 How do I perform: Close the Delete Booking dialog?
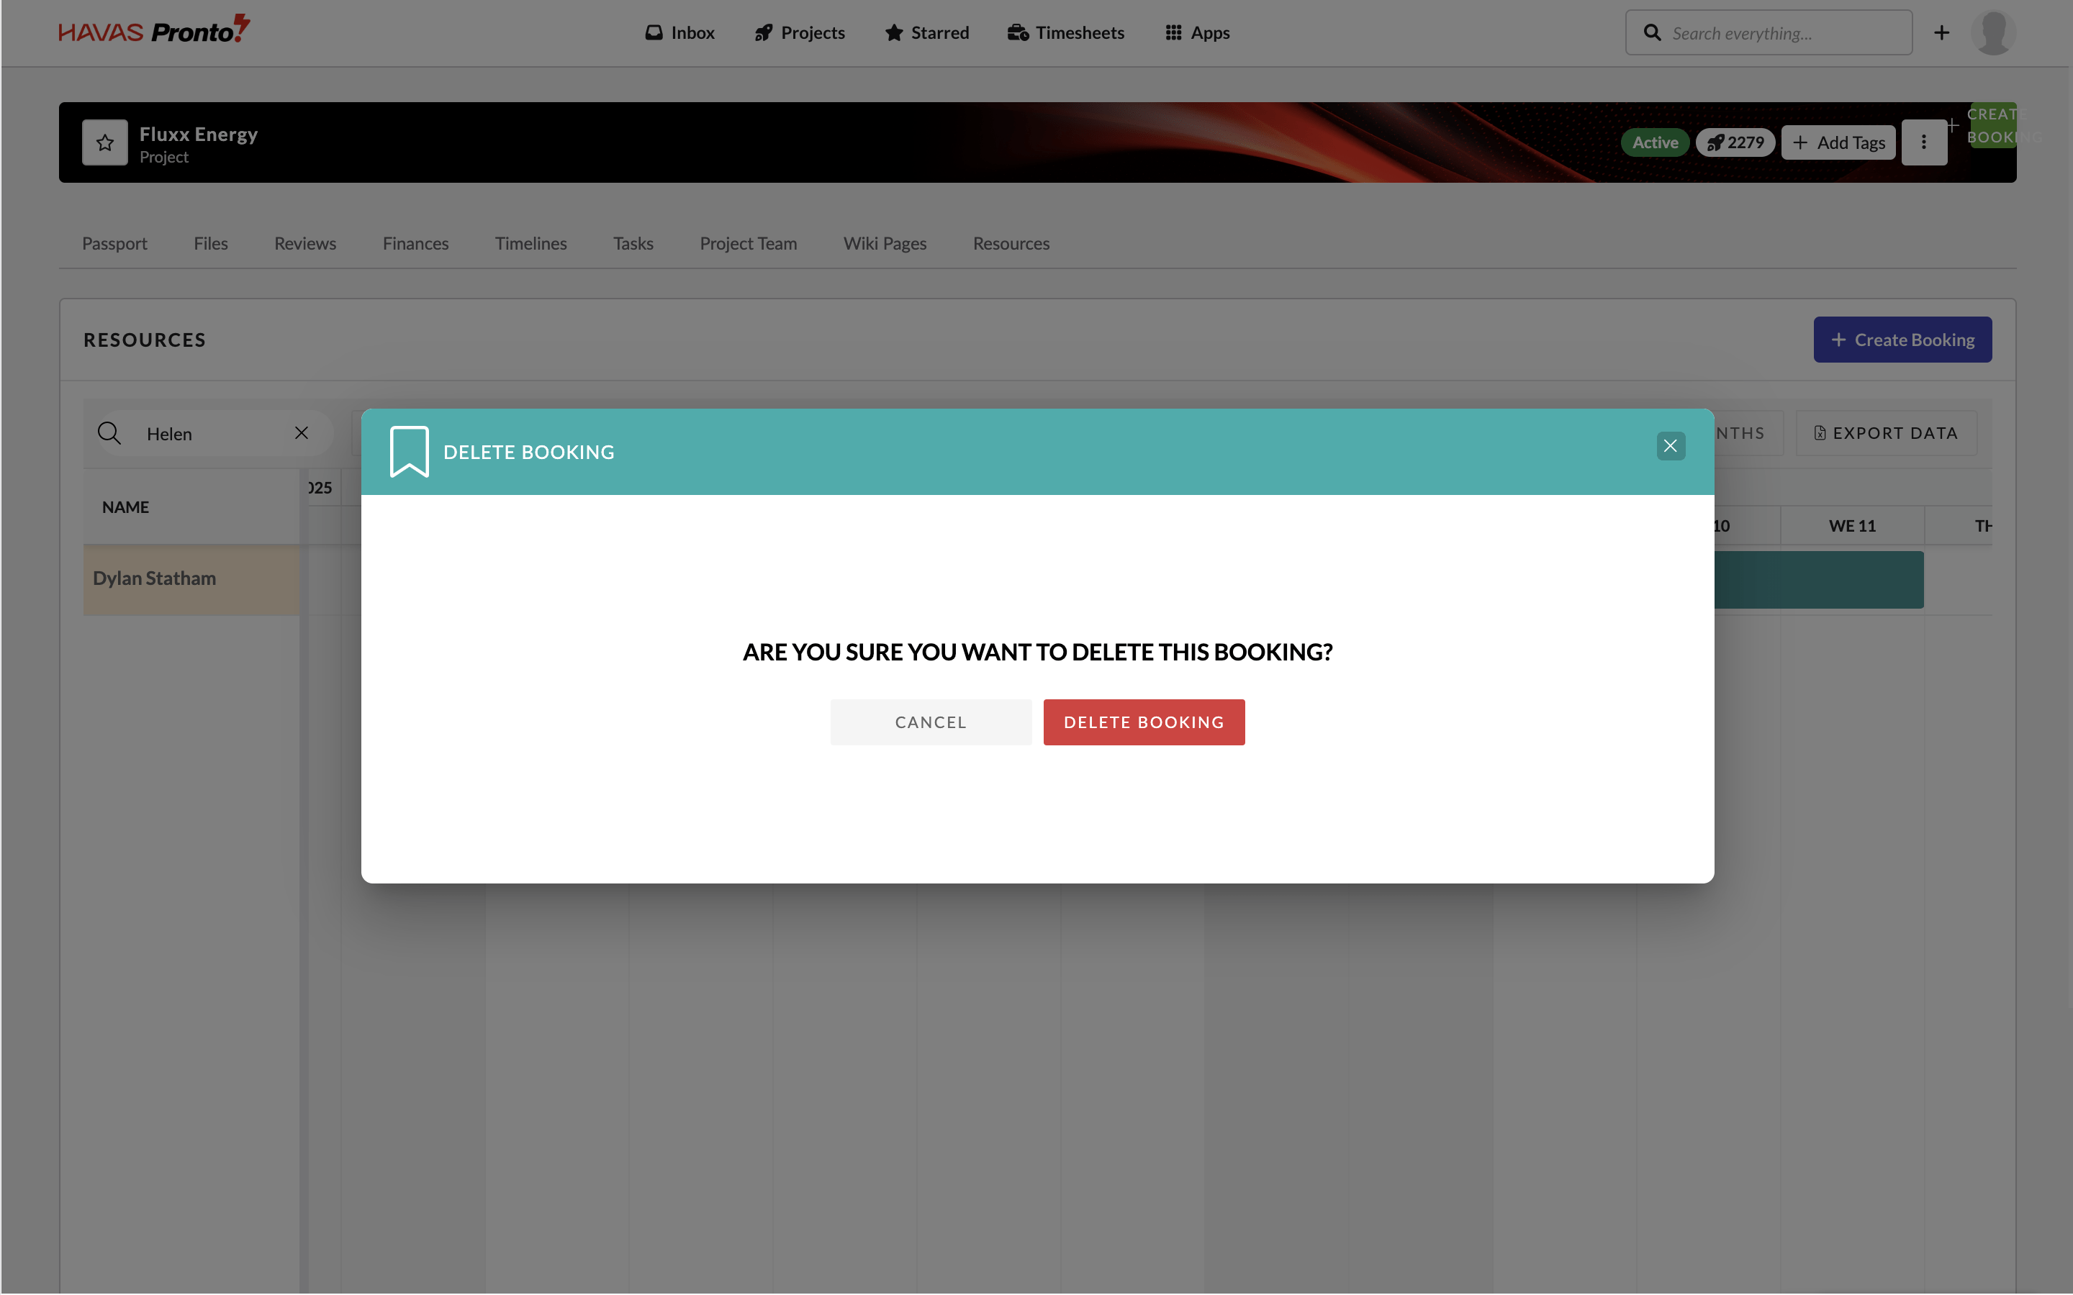tap(1669, 445)
